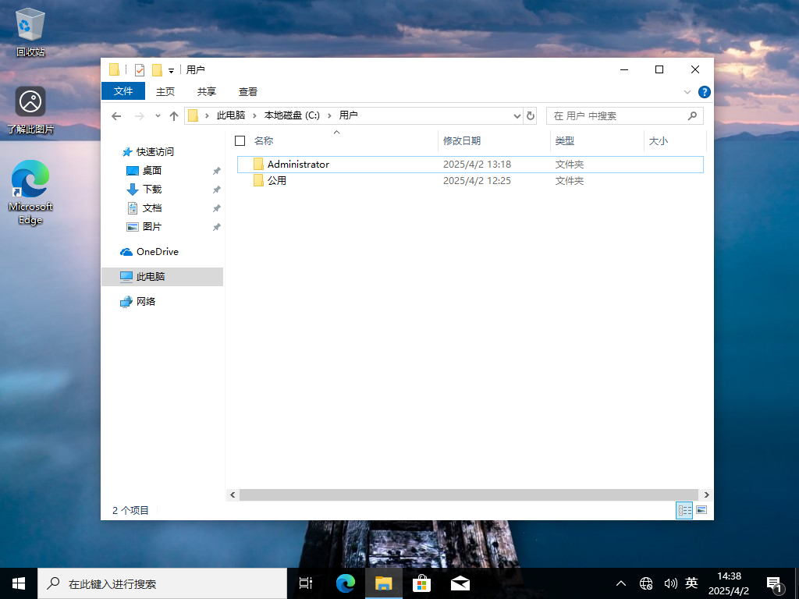
Task: Open OneDrive in the navigation pane
Action: point(158,252)
